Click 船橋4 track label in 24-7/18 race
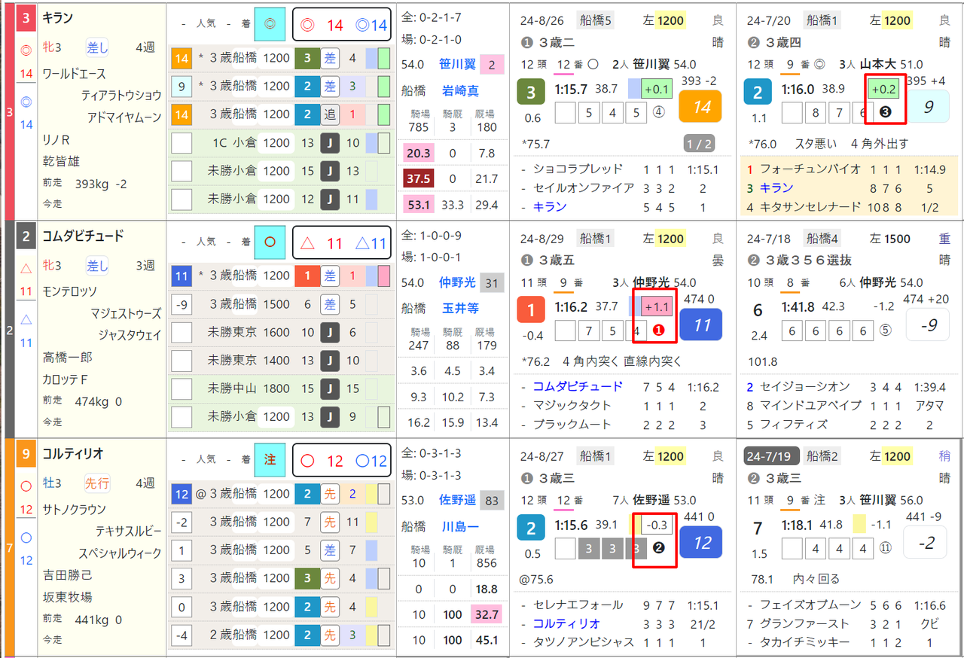Screen dimensions: 964x658 [821, 238]
